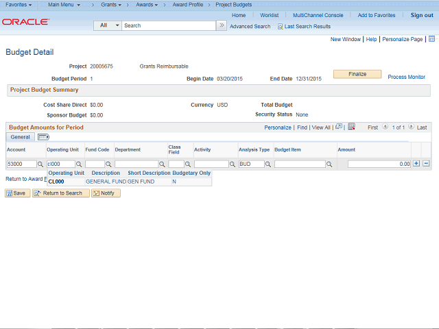
Task: Submit search with double-arrow button
Action: pos(222,25)
